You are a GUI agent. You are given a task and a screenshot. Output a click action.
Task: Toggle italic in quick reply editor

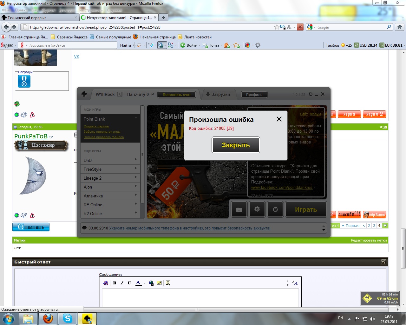tap(122, 283)
